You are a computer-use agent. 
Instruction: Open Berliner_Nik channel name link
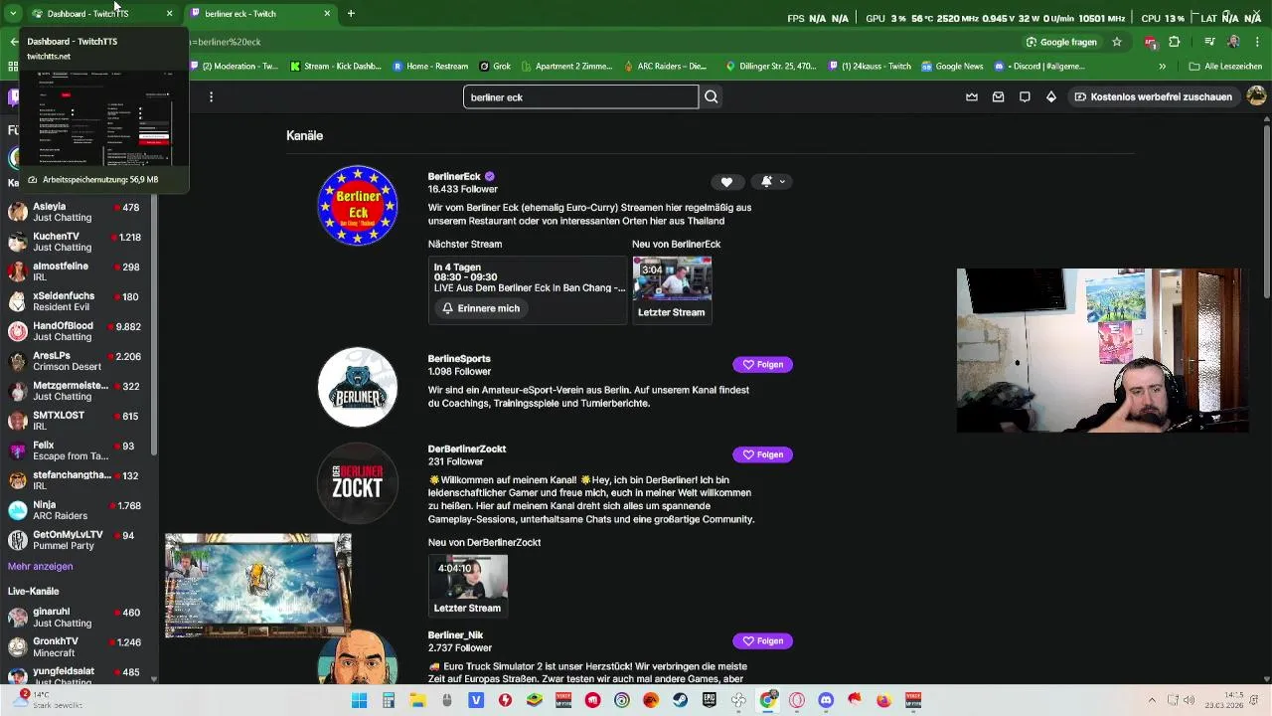[455, 634]
